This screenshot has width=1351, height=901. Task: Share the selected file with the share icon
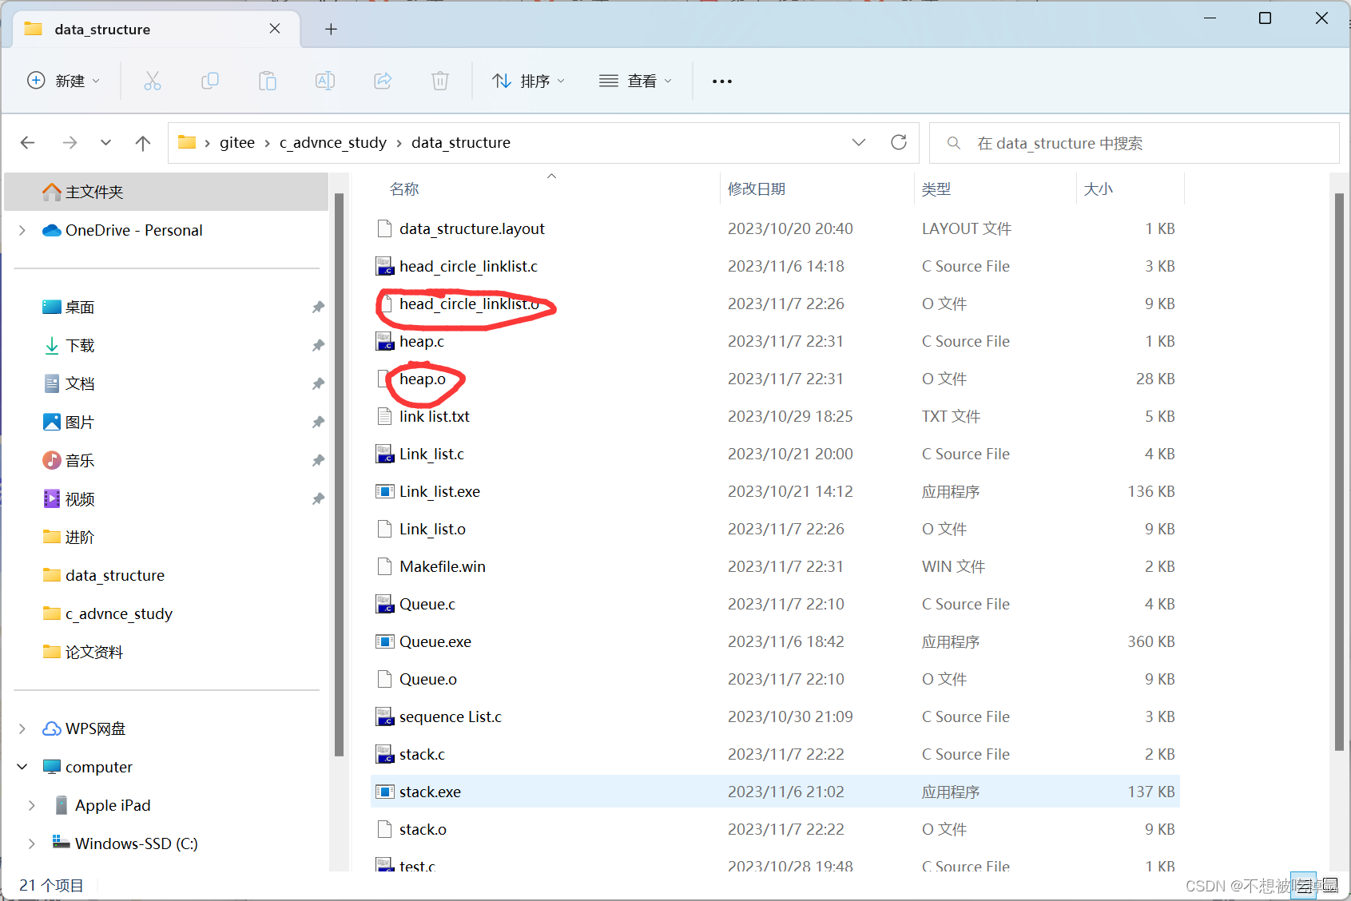pyautogui.click(x=382, y=81)
